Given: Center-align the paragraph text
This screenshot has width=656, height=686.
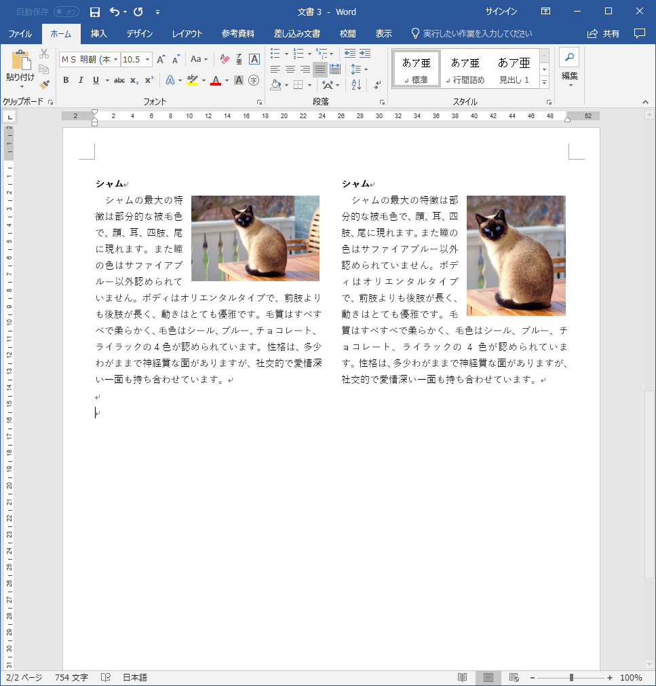Looking at the screenshot, I should (290, 69).
